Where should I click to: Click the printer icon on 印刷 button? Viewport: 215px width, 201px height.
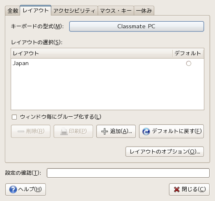(x=64, y=131)
